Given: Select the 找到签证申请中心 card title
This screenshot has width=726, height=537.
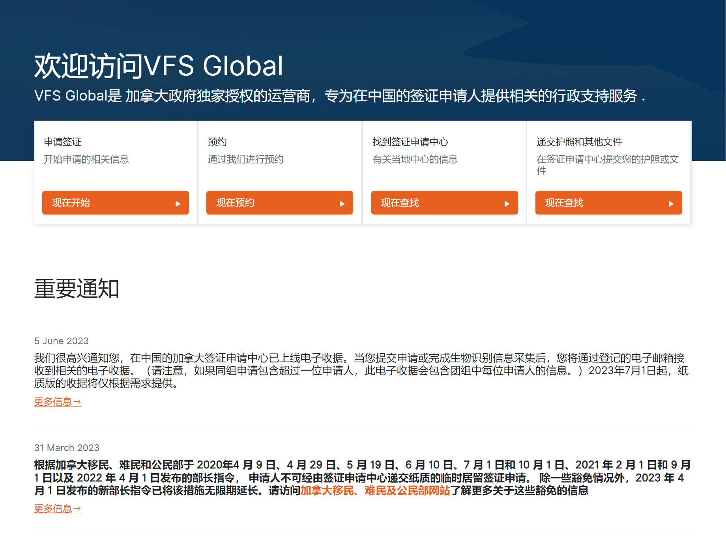Looking at the screenshot, I should [x=410, y=142].
